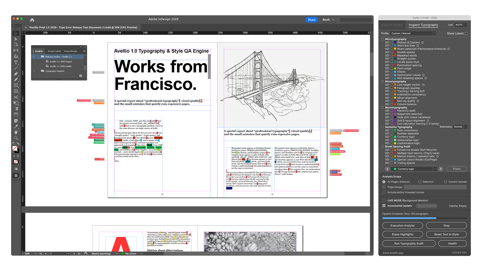Choose the Selection scope radio button
The image size is (482, 271).
point(420,182)
